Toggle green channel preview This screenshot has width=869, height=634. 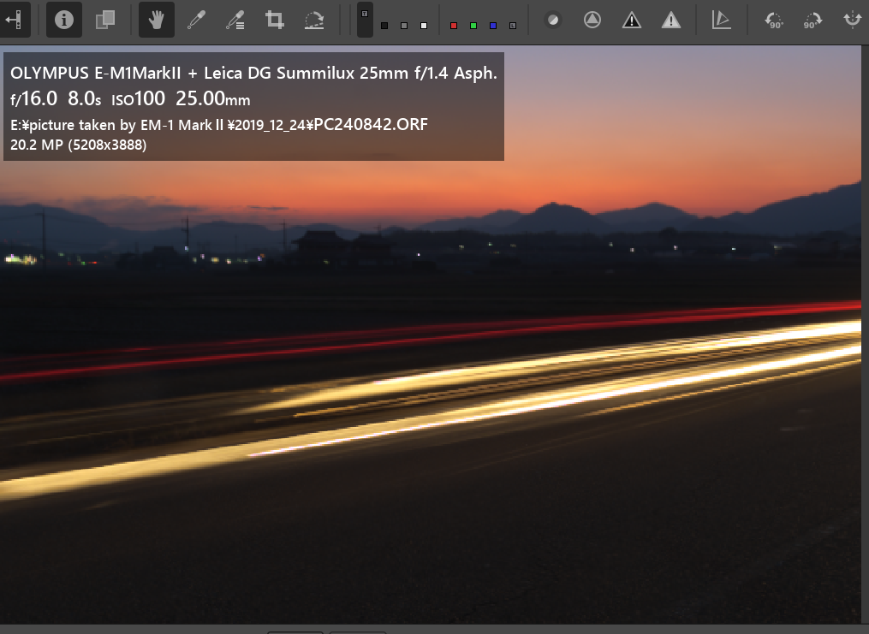473,26
